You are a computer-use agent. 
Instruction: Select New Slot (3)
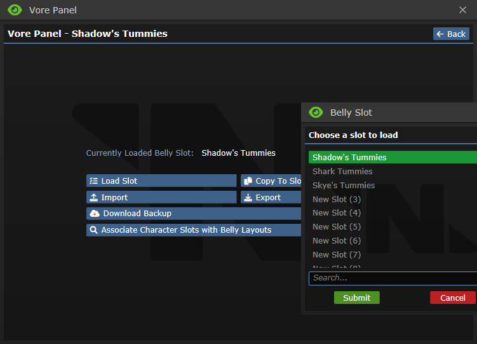393,200
